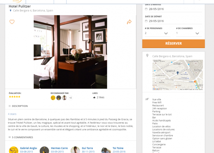
Task: Click the departure date calendar icon
Action: coord(146,21)
